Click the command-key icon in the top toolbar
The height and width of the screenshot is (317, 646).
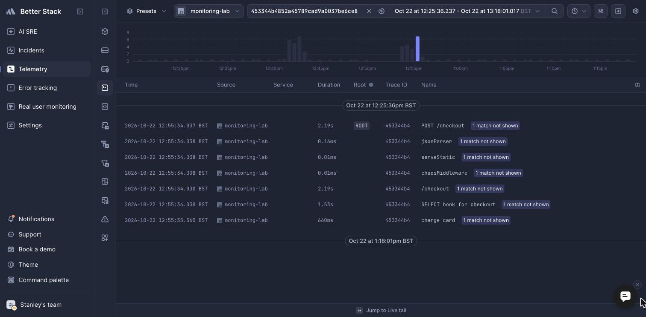click(601, 11)
